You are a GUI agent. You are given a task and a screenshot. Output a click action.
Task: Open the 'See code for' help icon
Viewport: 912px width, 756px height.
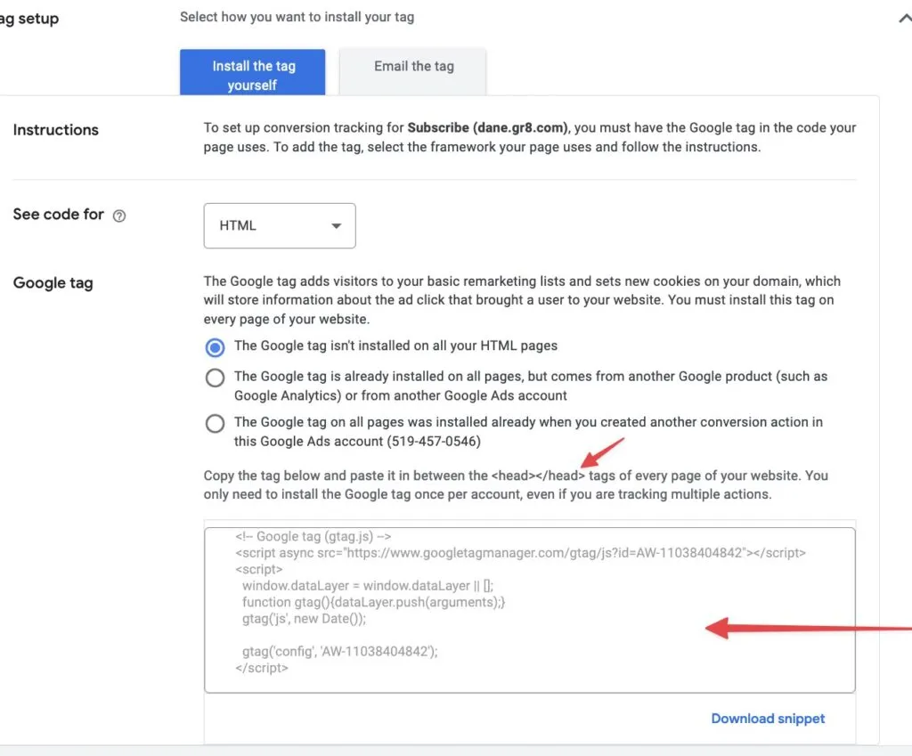[119, 215]
